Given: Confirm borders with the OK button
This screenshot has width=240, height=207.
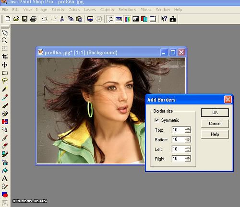Looking at the screenshot, I should [215, 113].
